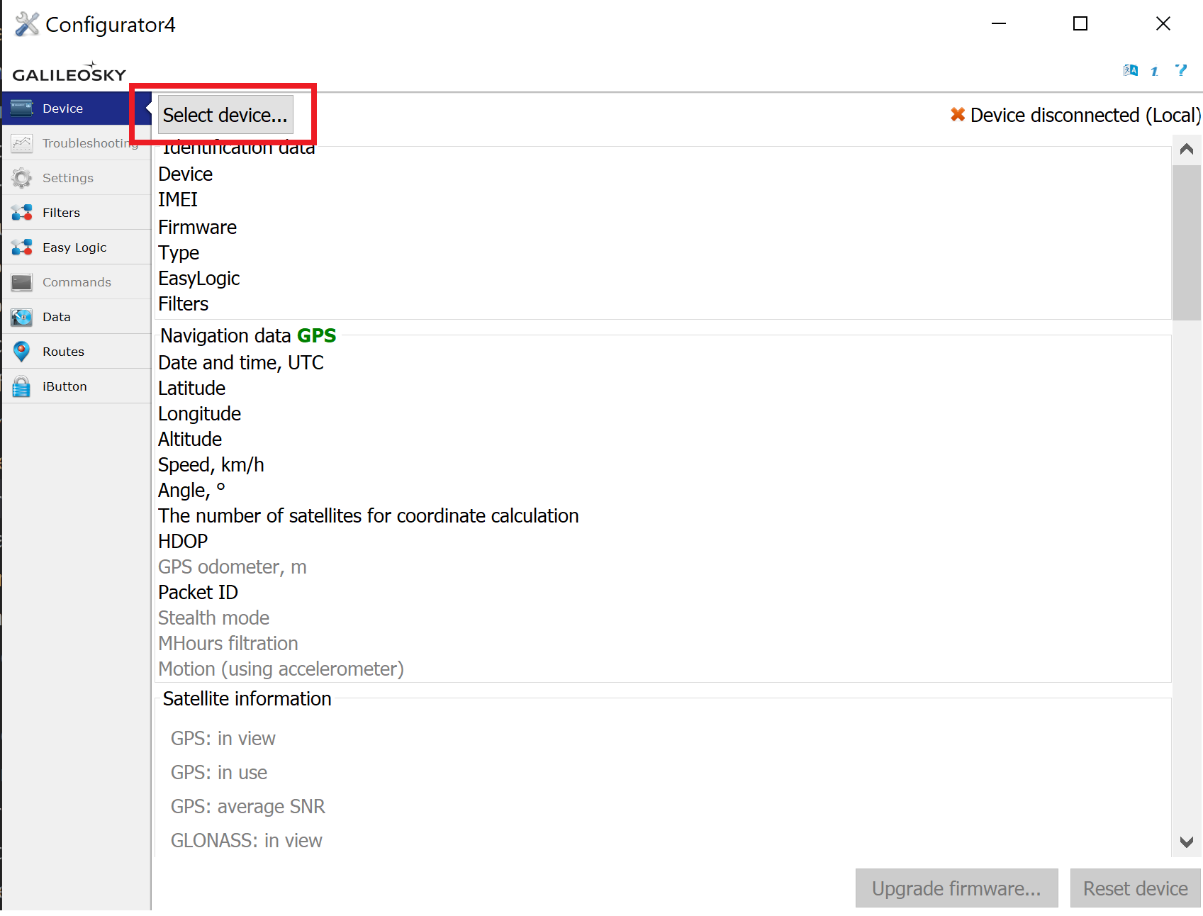
Task: Open the Filters sidebar section
Action: tap(77, 213)
